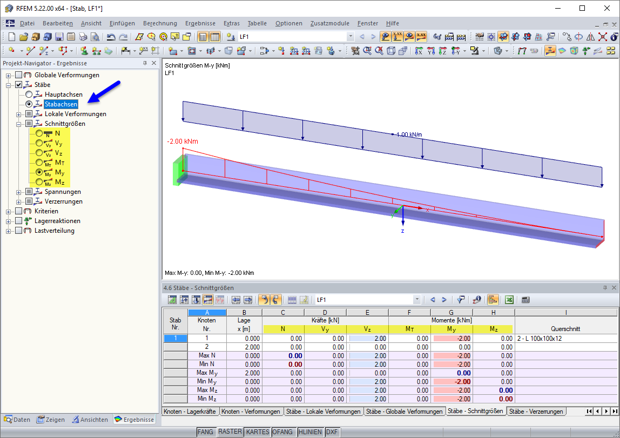620x438 pixels.
Task: Open the Ergebnisse menu
Action: (200, 23)
